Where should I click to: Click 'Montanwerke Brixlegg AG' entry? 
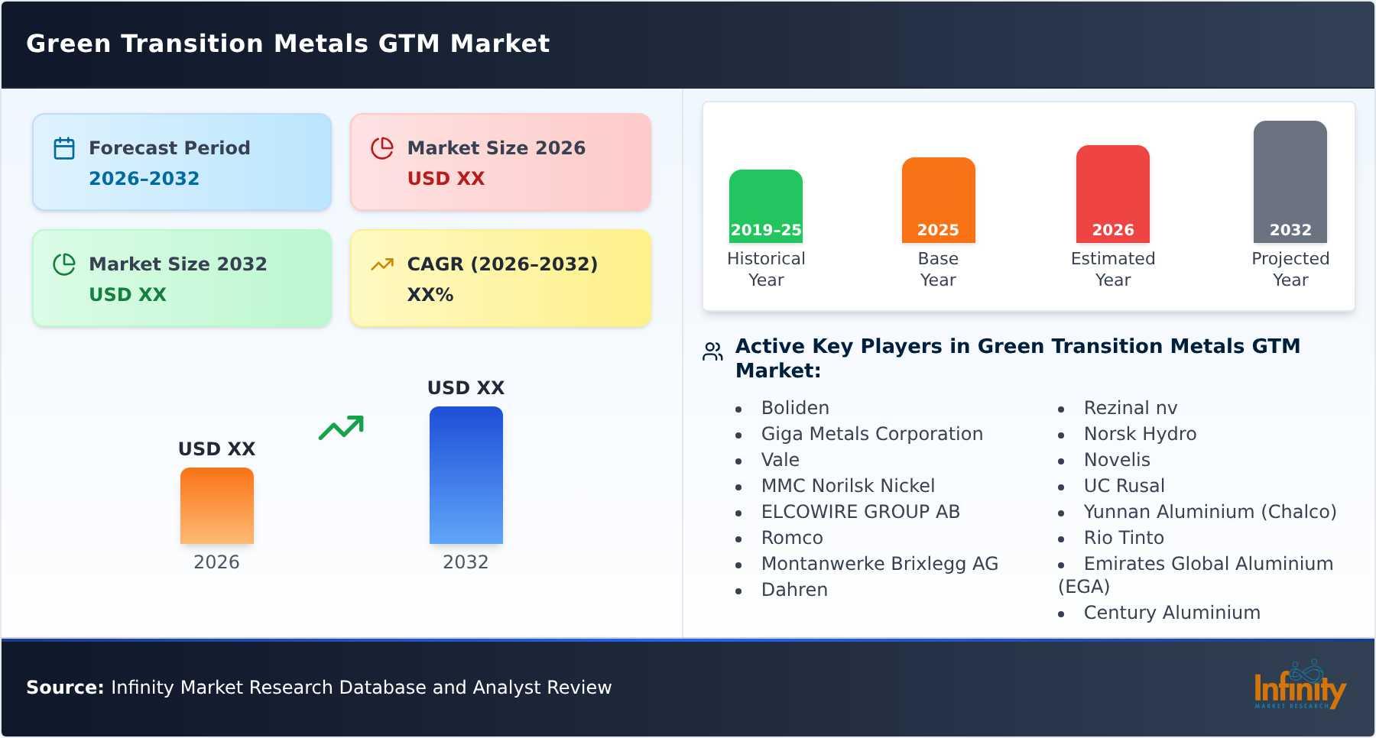coord(880,564)
